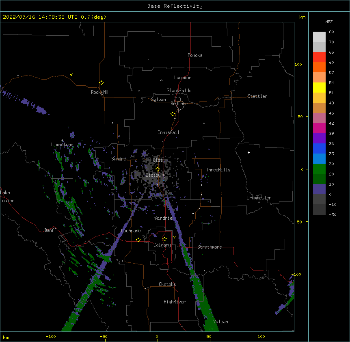Click the yellow marker inside Calgary

[164, 239]
